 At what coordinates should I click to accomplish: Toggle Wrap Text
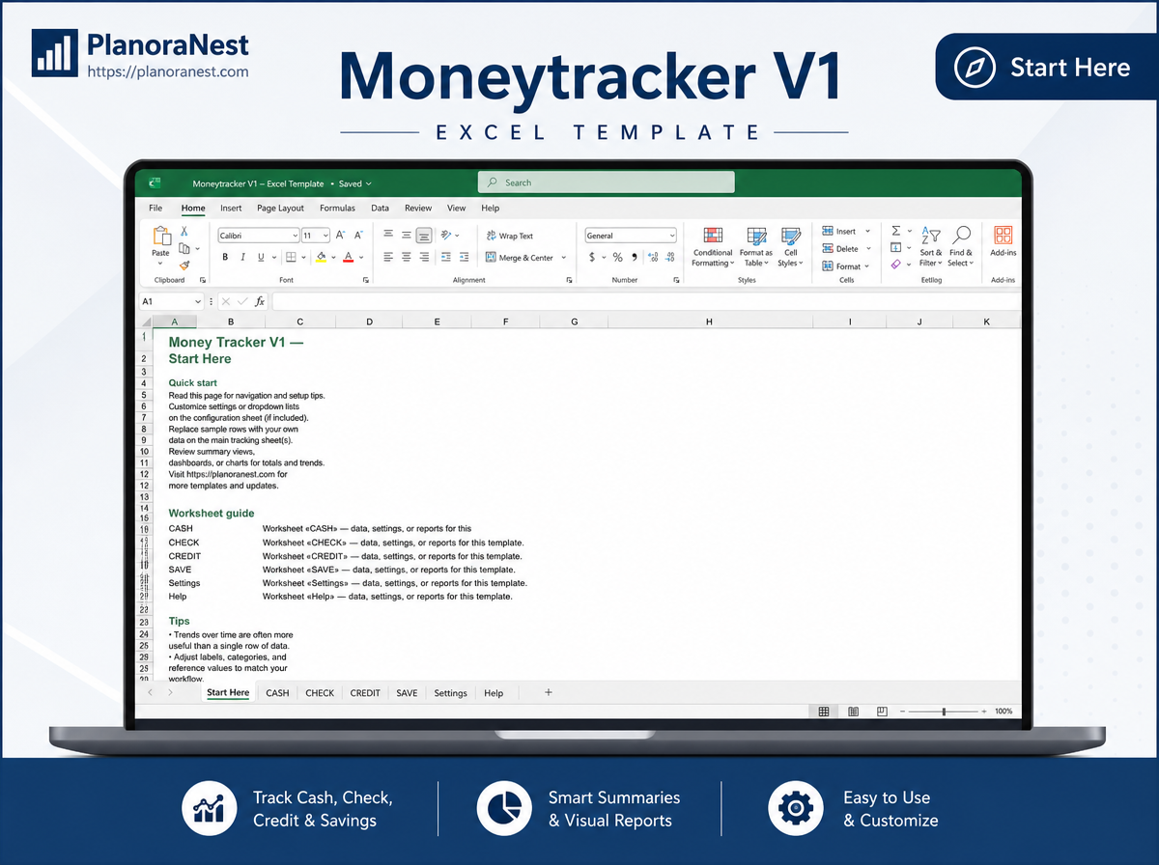pos(509,236)
